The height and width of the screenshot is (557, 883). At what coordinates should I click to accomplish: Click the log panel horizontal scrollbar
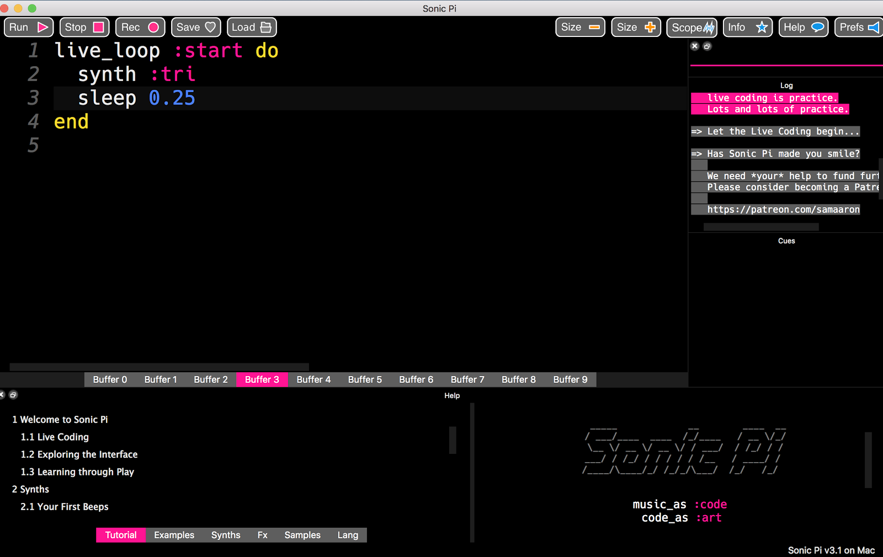tap(761, 227)
